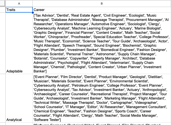Click the partially visible cell starting with 'Software Engineer'

(x=101, y=124)
